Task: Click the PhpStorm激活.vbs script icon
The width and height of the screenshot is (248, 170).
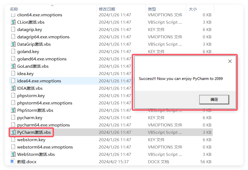Action: click(x=13, y=110)
